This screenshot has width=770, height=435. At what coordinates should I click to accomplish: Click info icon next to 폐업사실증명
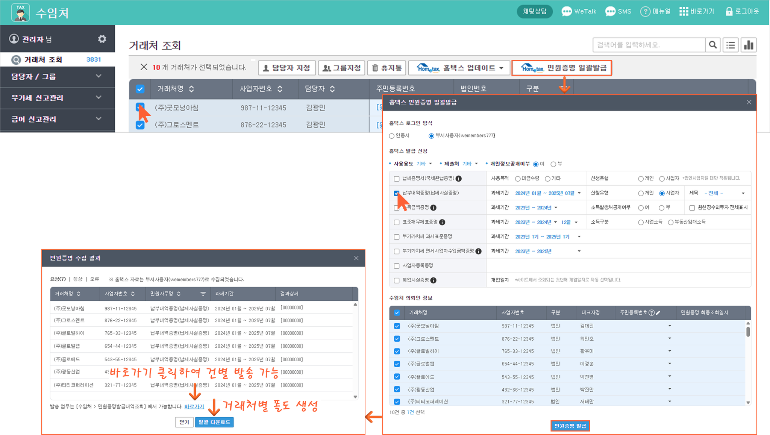[434, 280]
